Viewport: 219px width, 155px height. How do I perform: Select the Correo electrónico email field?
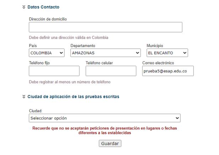[168, 71]
